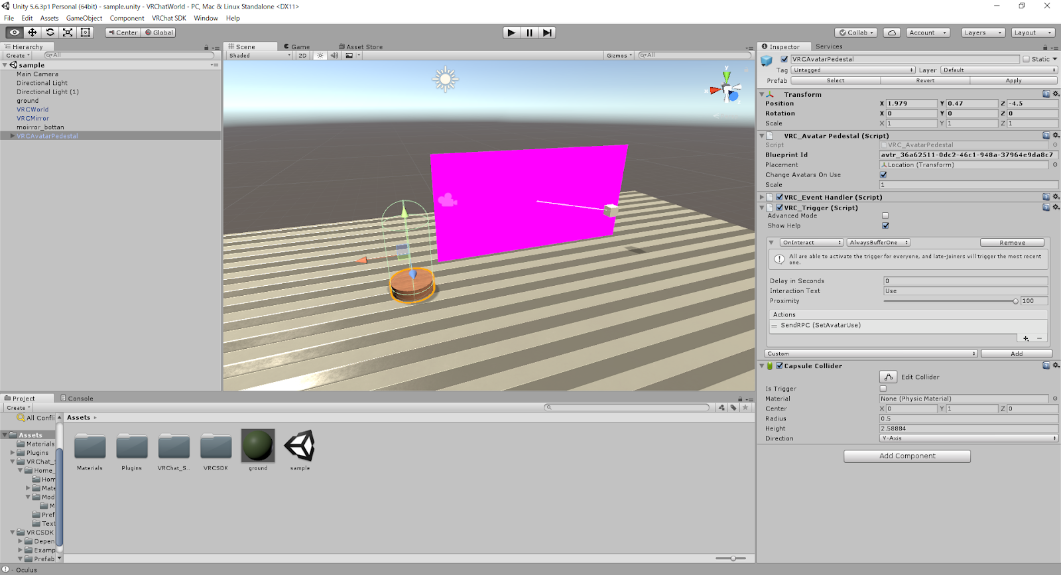Open VRC_Trigger component gear menu
The width and height of the screenshot is (1061, 575).
pyautogui.click(x=1056, y=208)
